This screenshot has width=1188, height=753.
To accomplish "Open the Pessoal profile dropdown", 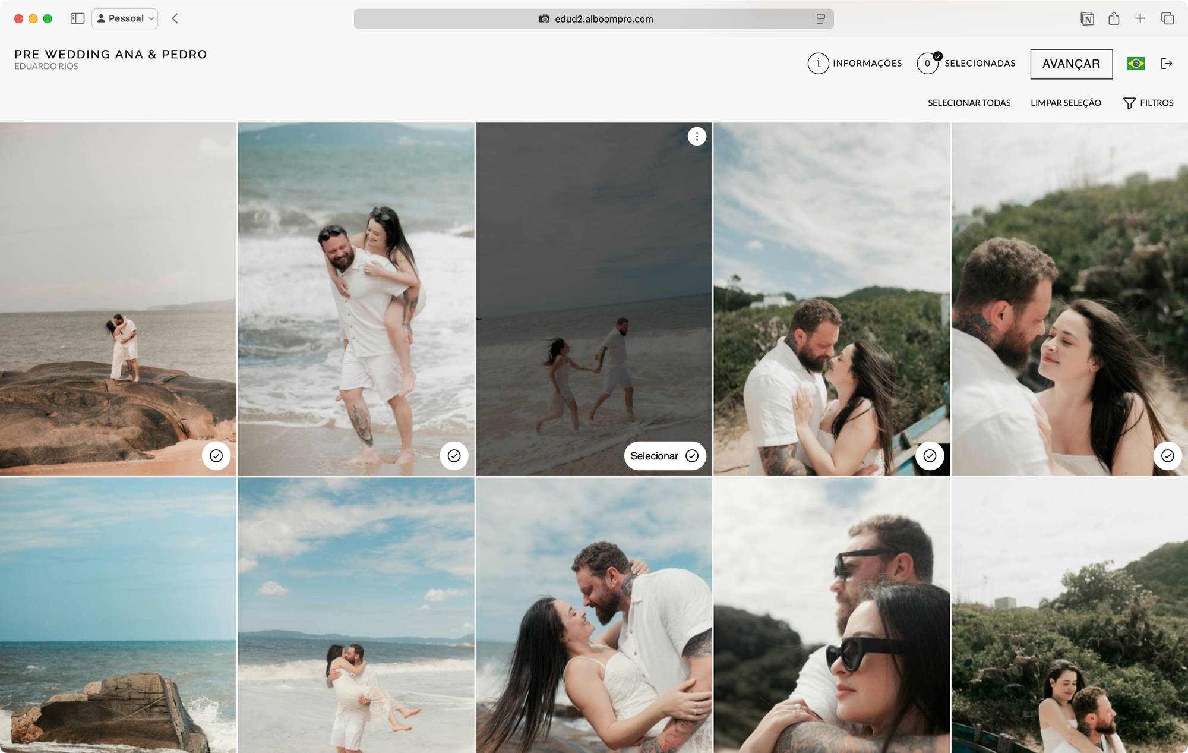I will click(x=124, y=18).
